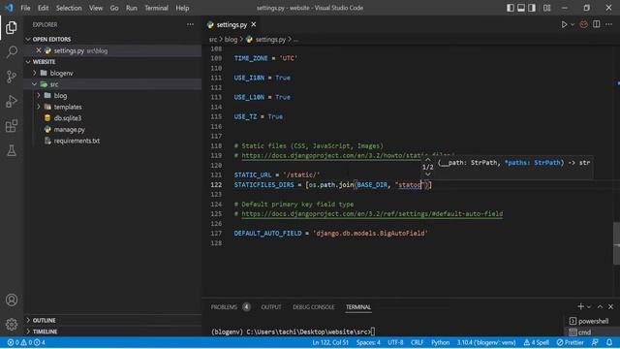
Task: Open the Search view in activity bar
Action: [x=12, y=51]
